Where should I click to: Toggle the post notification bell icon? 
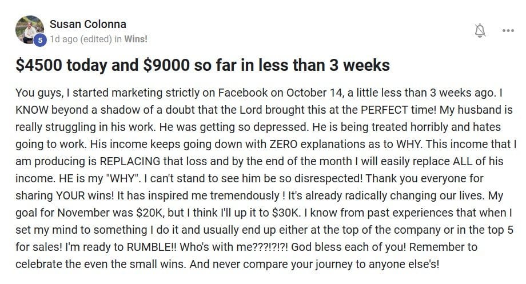point(480,30)
